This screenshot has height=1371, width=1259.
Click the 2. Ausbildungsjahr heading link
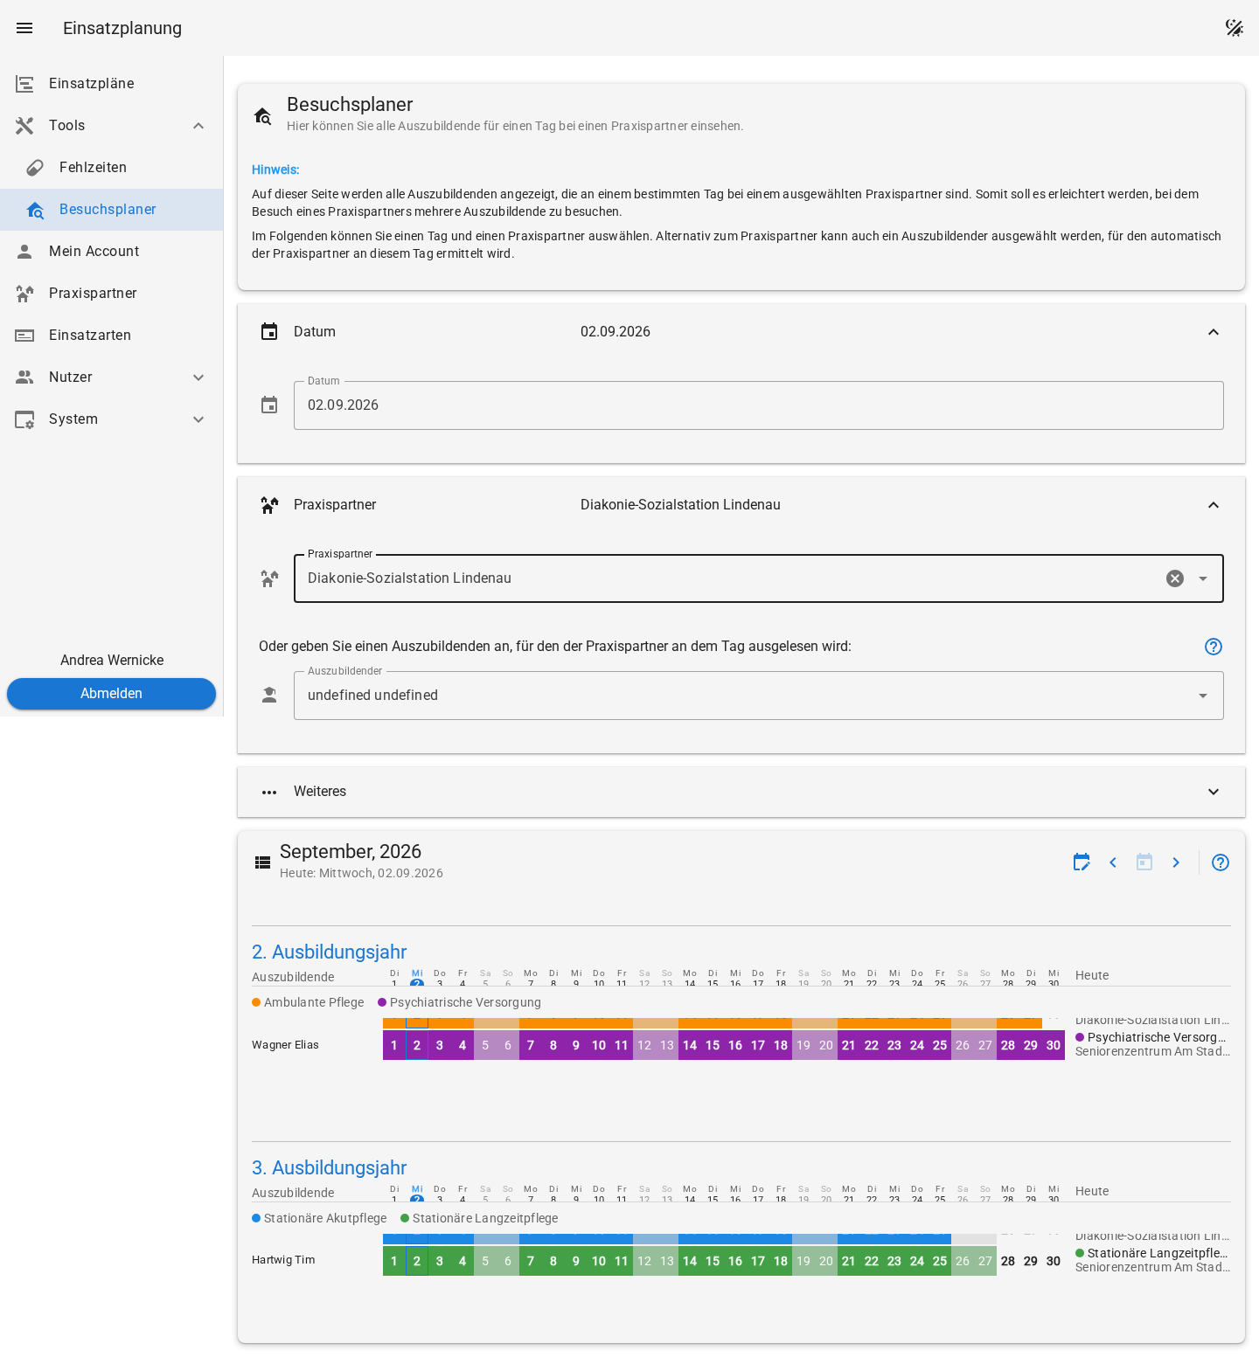coord(329,952)
